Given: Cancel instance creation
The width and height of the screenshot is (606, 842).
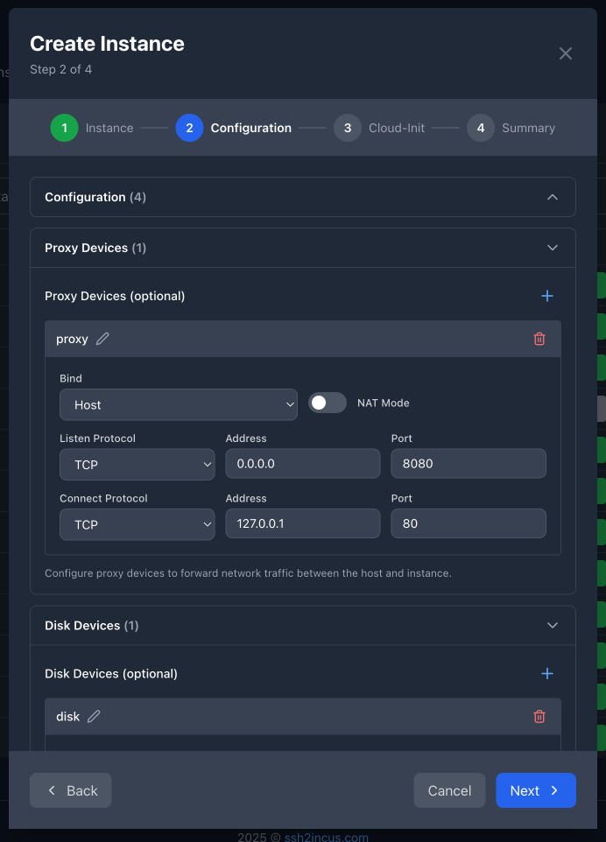Looking at the screenshot, I should pyautogui.click(x=449, y=789).
